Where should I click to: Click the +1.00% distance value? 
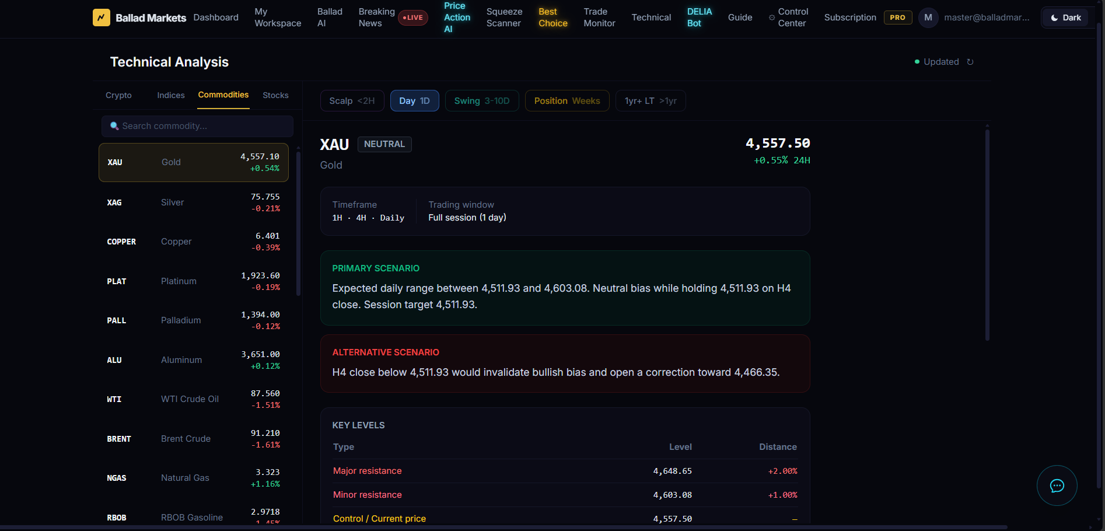click(782, 495)
